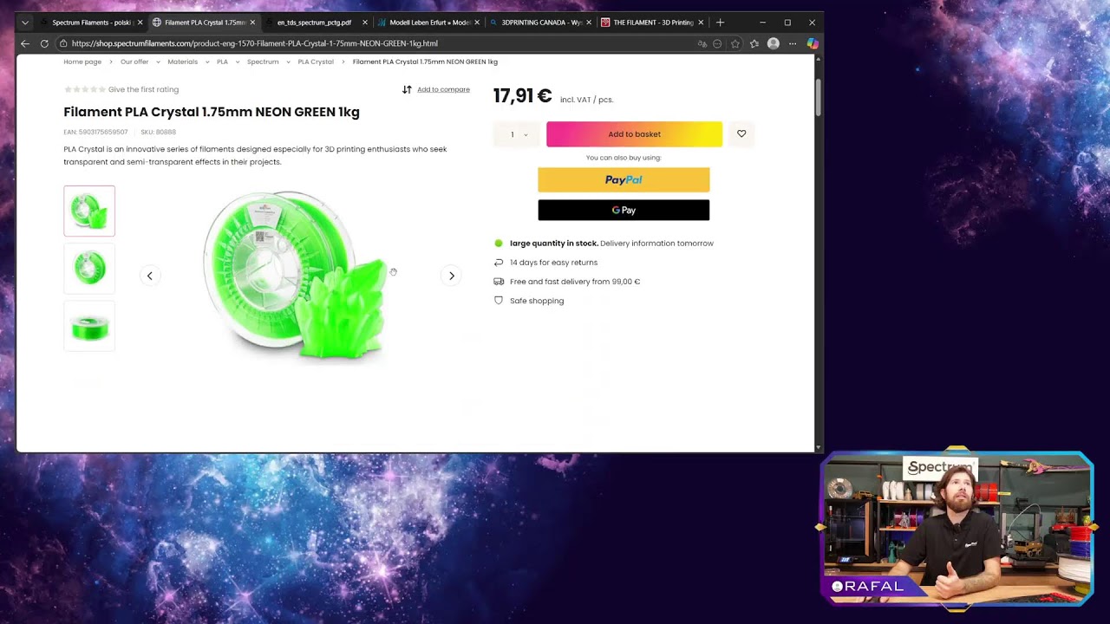Screen dimensions: 1110x624
Task: Close the en_tds_spectrum_pctg.pdf tab
Action: 365,23
